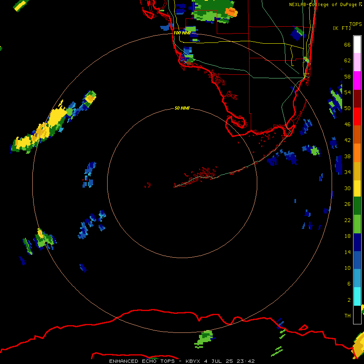Click the TOPS legend title
The width and height of the screenshot is (364, 364).
356,24
